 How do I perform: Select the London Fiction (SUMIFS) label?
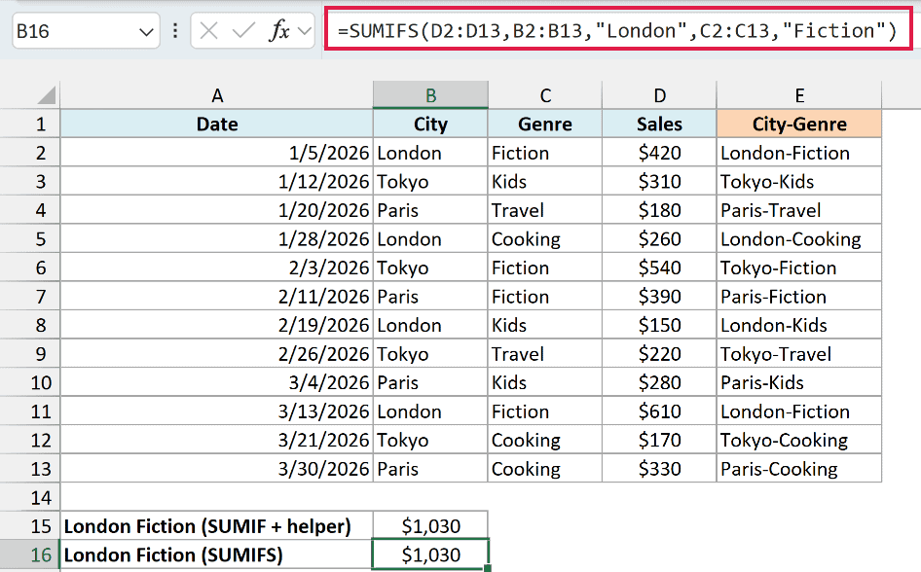[x=217, y=555]
